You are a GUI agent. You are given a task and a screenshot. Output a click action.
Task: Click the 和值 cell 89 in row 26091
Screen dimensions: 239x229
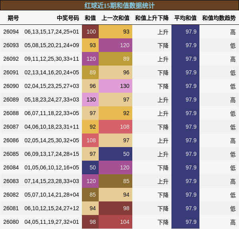click(90, 72)
